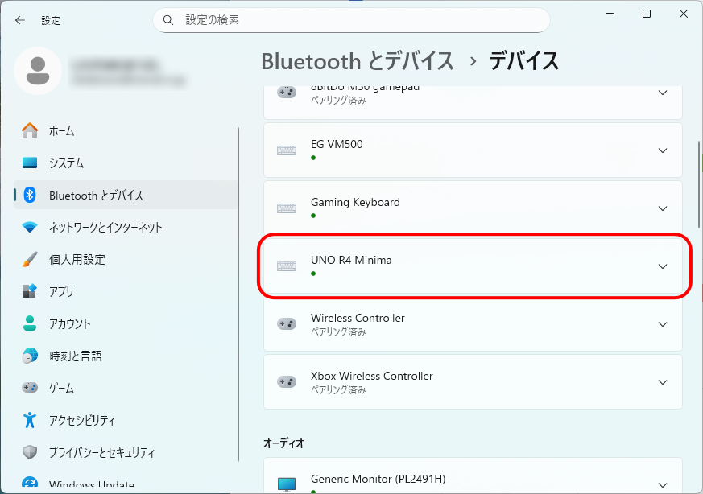Click the keyboard icon next to EG VM500
Image resolution: width=703 pixels, height=494 pixels.
[286, 150]
